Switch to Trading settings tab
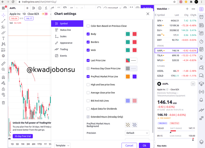Screen dimensions: 205x148 click(67, 49)
